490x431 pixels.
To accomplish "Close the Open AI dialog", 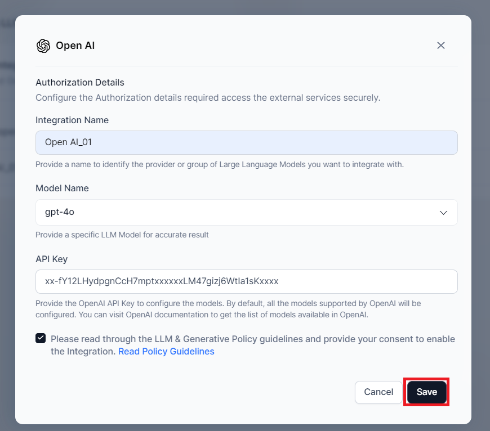I will pyautogui.click(x=441, y=46).
